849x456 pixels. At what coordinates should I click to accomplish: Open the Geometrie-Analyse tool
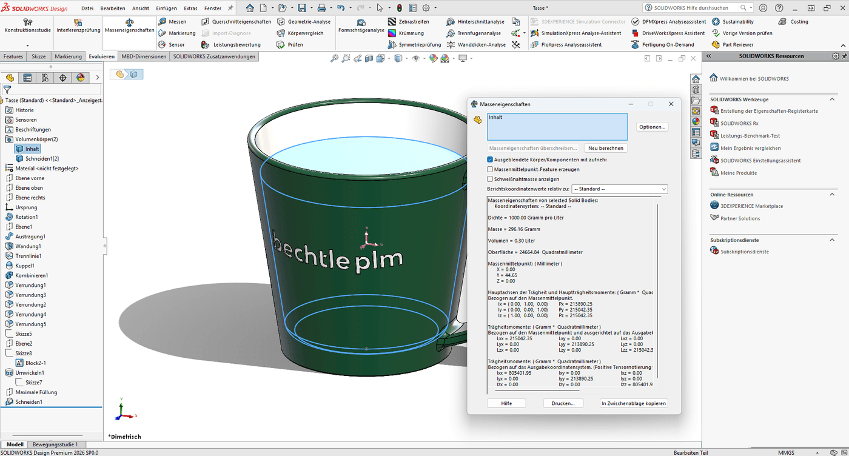click(305, 21)
